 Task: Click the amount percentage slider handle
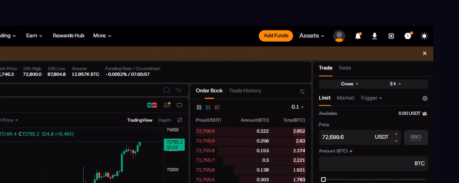point(323,179)
